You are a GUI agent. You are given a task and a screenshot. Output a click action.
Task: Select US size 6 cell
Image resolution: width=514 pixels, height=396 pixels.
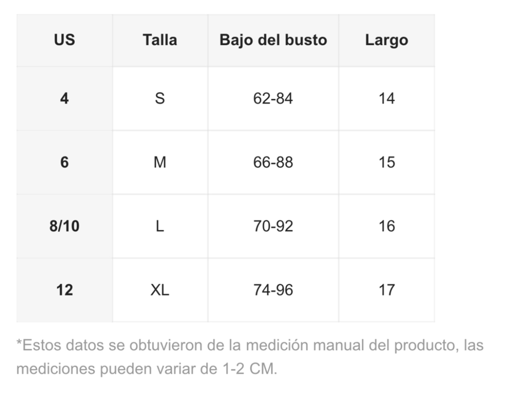(x=65, y=162)
